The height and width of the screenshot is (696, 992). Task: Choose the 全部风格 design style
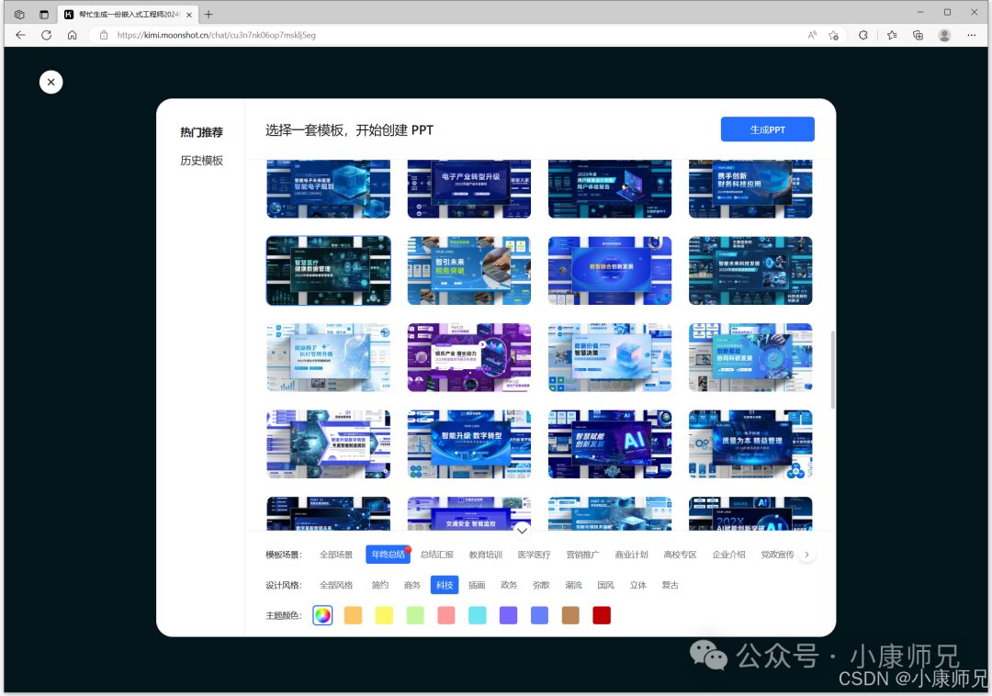(336, 585)
